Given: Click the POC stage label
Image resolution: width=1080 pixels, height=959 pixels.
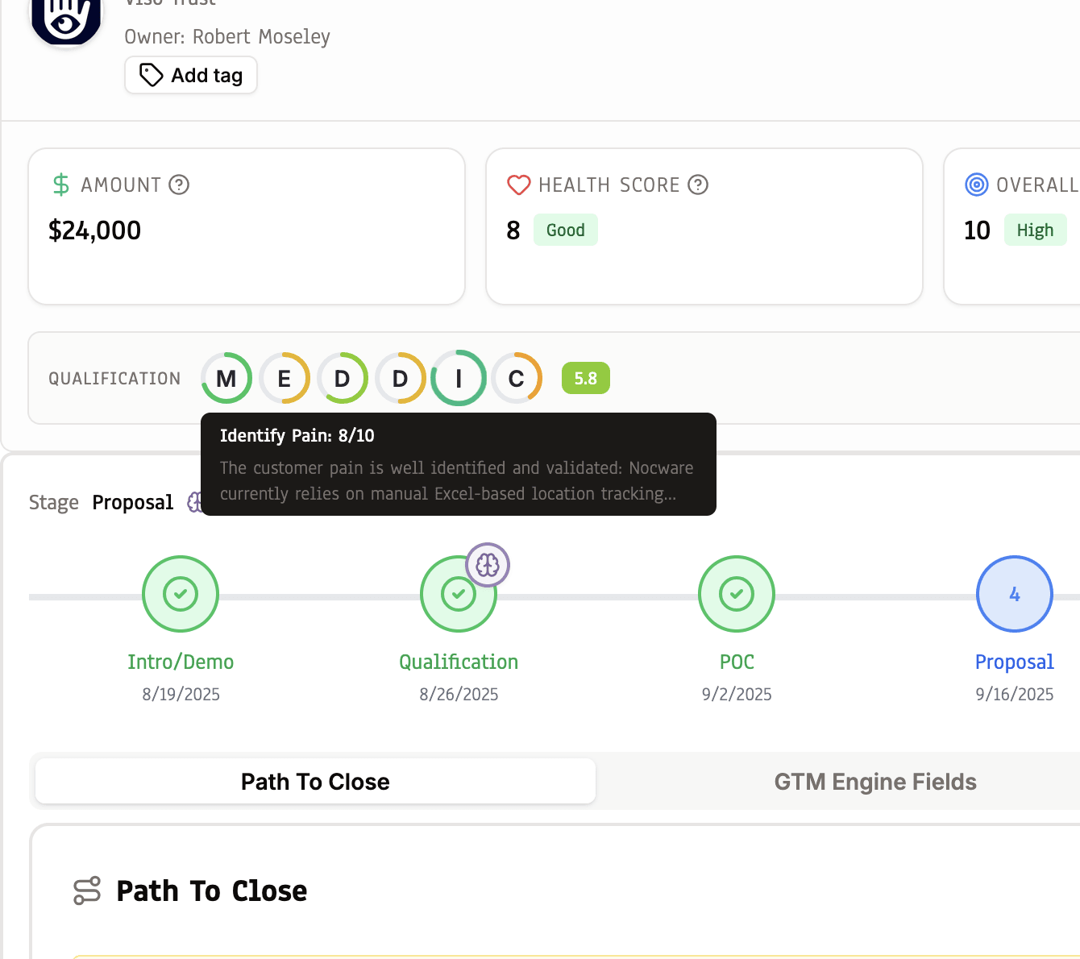Looking at the screenshot, I should [737, 662].
